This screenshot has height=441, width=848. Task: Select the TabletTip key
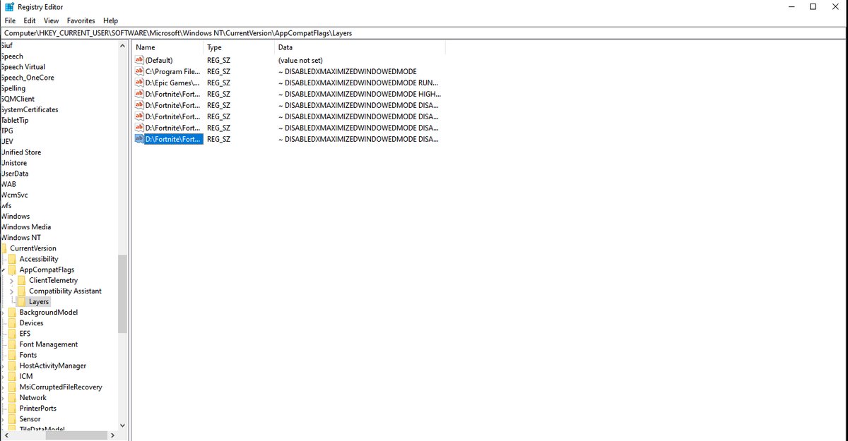(x=15, y=120)
